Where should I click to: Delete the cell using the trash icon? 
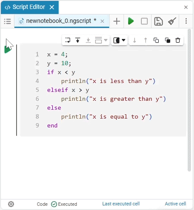point(178,40)
